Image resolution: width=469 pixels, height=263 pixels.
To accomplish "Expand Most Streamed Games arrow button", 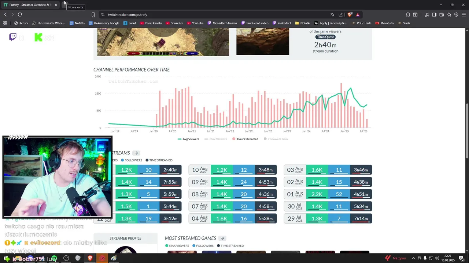I will coord(222,238).
